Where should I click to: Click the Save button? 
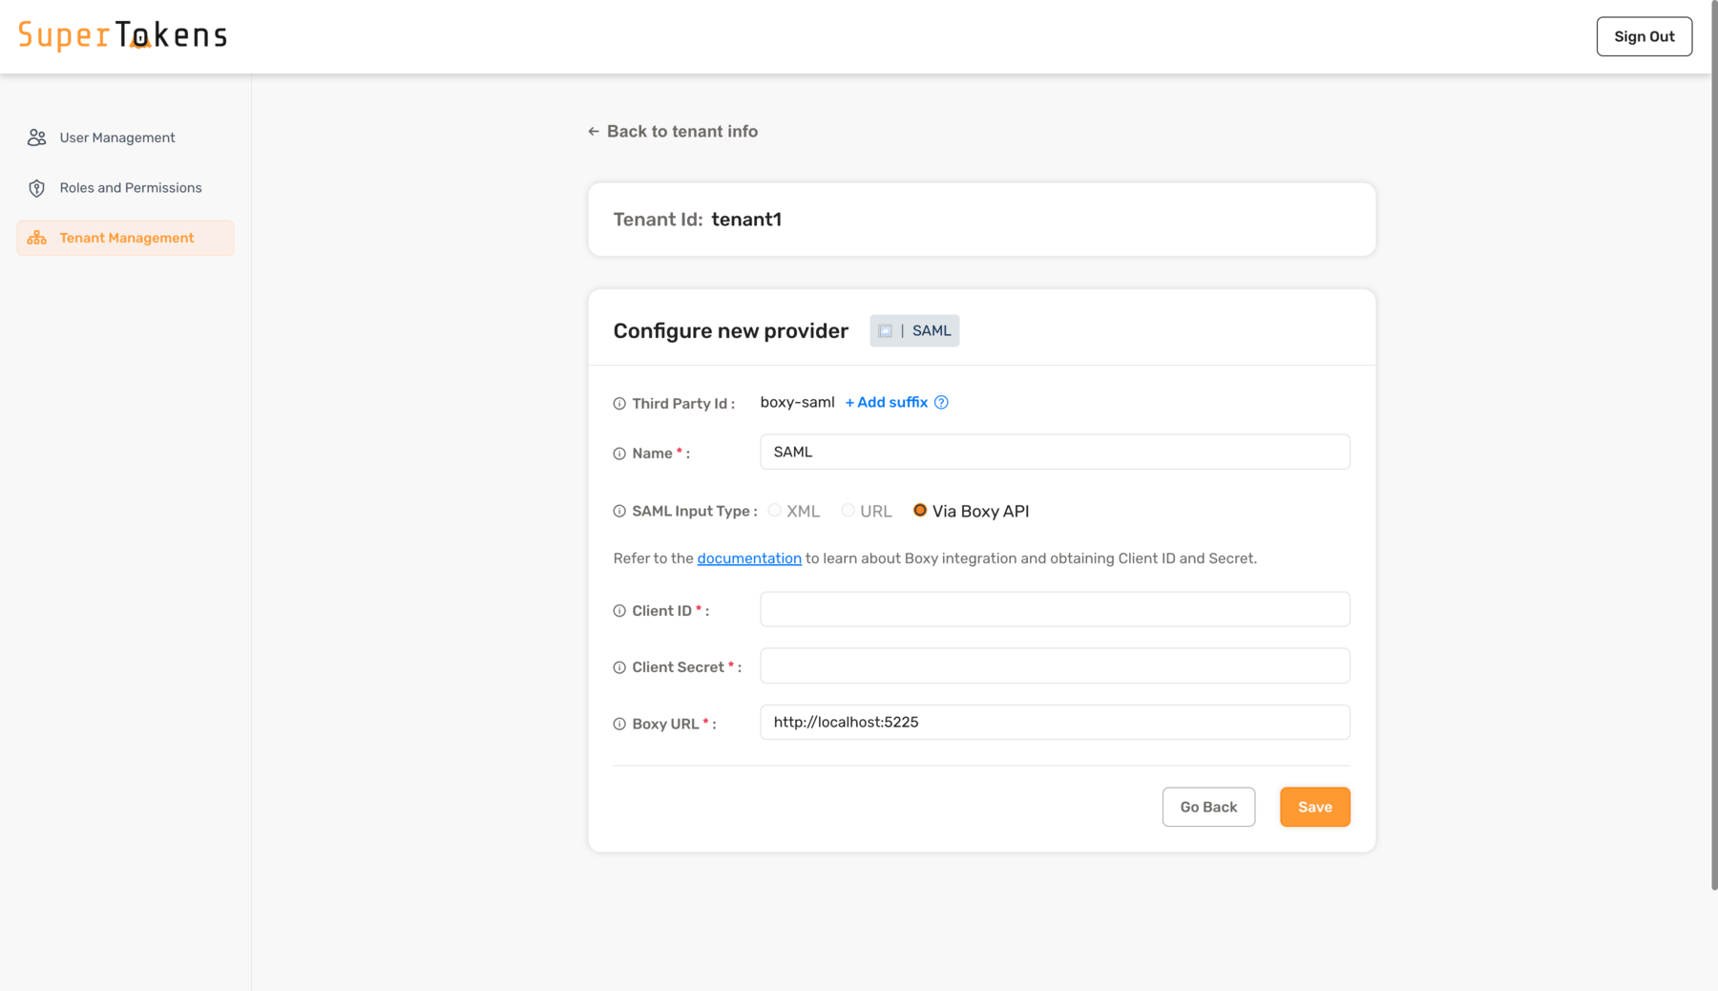pos(1314,807)
